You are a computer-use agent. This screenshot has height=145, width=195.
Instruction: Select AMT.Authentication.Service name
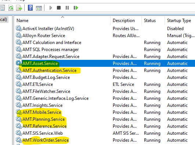(x=50, y=70)
